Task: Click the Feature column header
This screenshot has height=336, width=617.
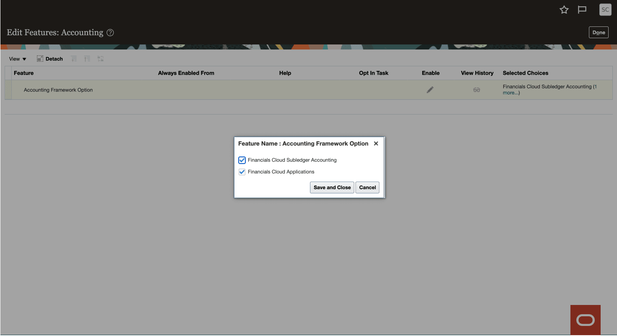Action: pos(23,73)
